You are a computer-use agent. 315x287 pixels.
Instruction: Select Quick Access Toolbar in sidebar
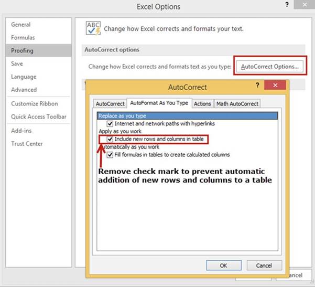click(x=39, y=116)
